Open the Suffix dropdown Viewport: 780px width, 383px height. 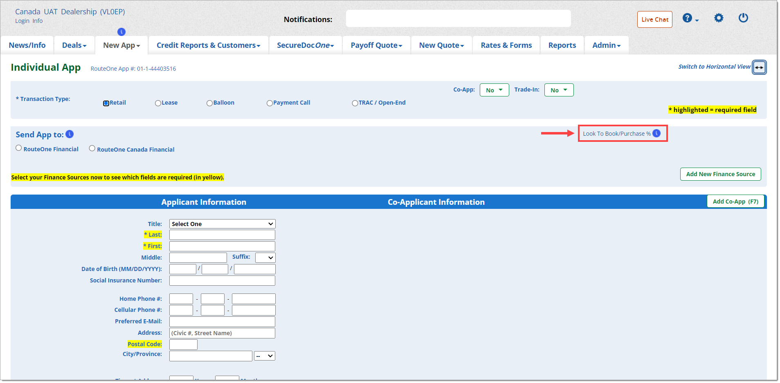(x=265, y=258)
